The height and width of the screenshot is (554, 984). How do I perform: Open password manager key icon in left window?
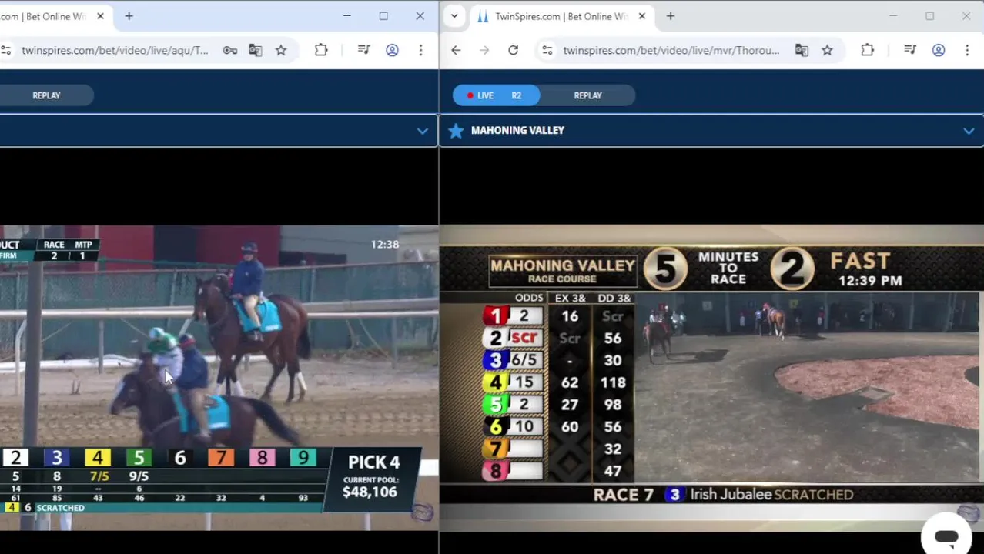[229, 50]
